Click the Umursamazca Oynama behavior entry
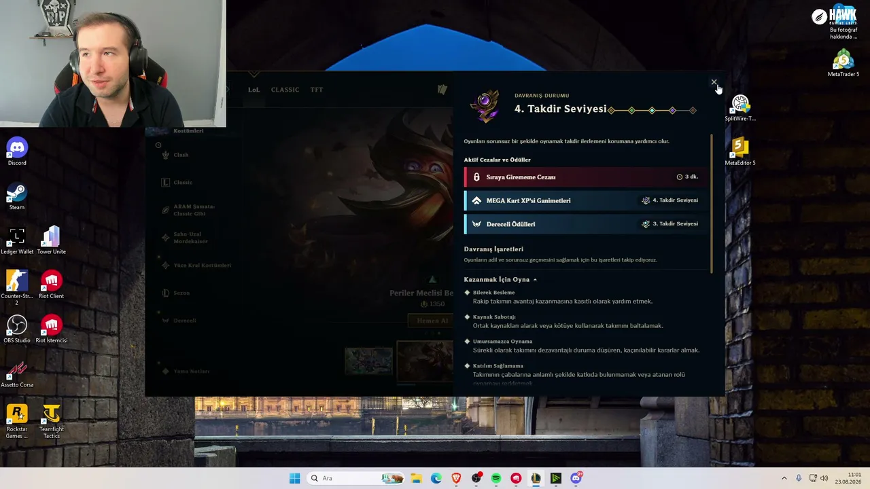 pos(582,346)
